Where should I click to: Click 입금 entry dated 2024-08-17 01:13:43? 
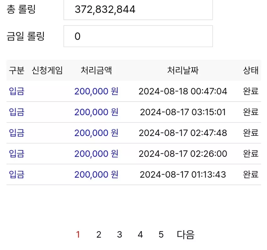click(17, 174)
